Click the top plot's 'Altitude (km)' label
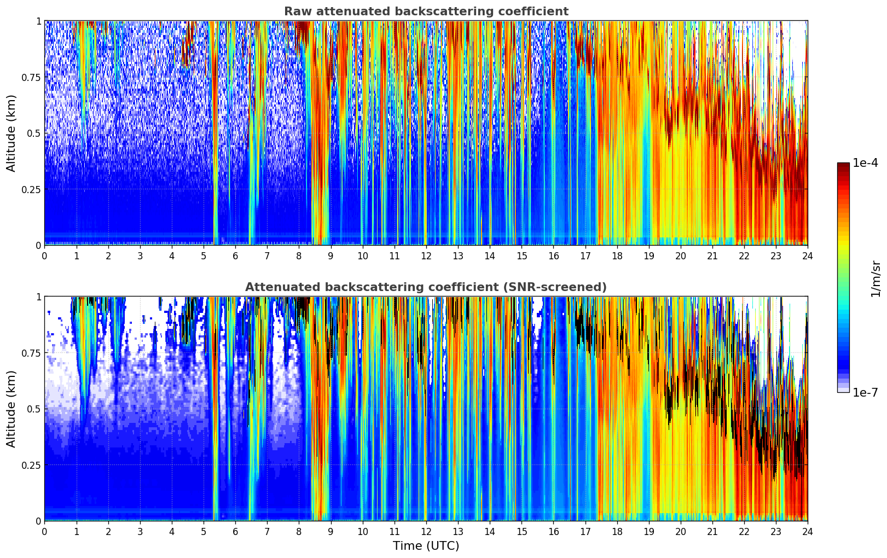The height and width of the screenshot is (558, 887). tap(11, 133)
